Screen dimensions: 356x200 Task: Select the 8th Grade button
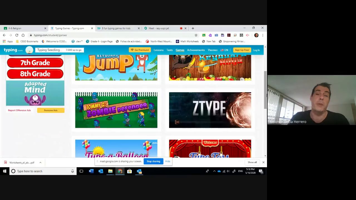pos(35,74)
